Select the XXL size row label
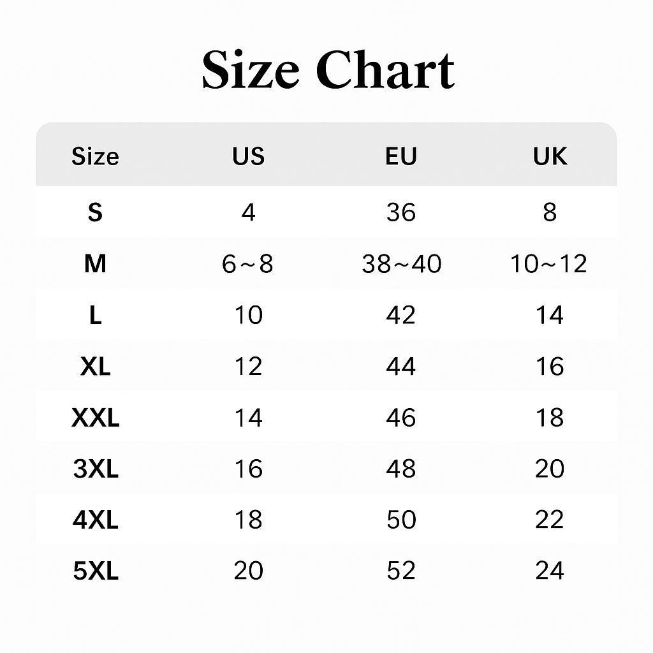The height and width of the screenshot is (653, 653). click(x=95, y=418)
